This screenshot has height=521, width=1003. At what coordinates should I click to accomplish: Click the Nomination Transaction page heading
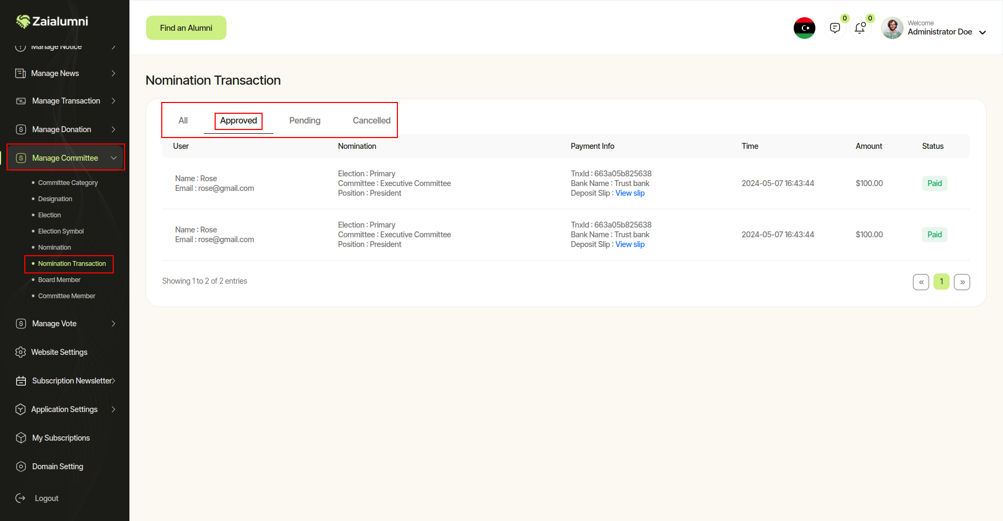click(x=213, y=80)
